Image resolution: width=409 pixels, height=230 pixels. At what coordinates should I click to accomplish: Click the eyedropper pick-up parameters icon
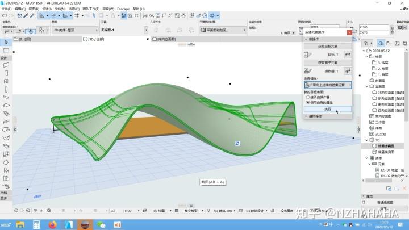26,16
